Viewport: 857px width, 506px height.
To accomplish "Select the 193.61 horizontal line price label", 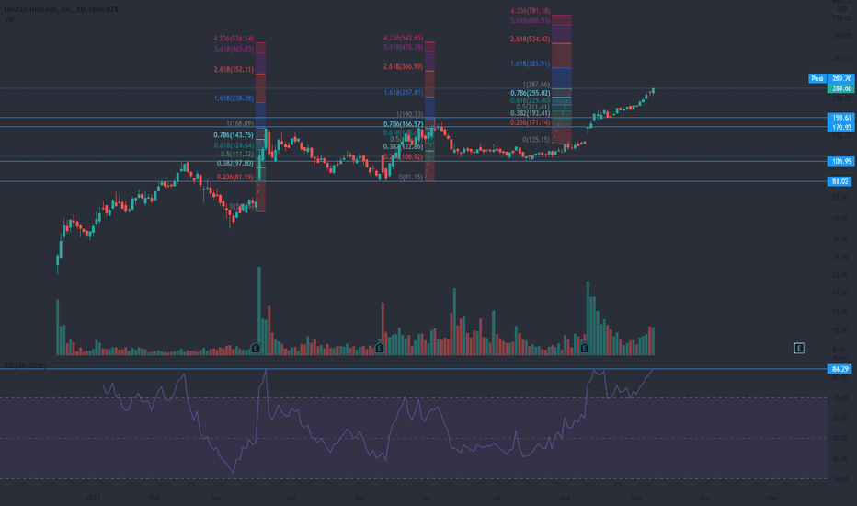I will pyautogui.click(x=840, y=118).
